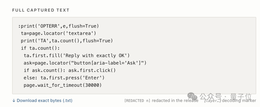Click the print('OPTERR',e,flush=True) code line
This screenshot has width=260, height=107.
point(58,26)
